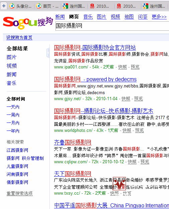Switch to the 头像分... tab

pos(21,6)
